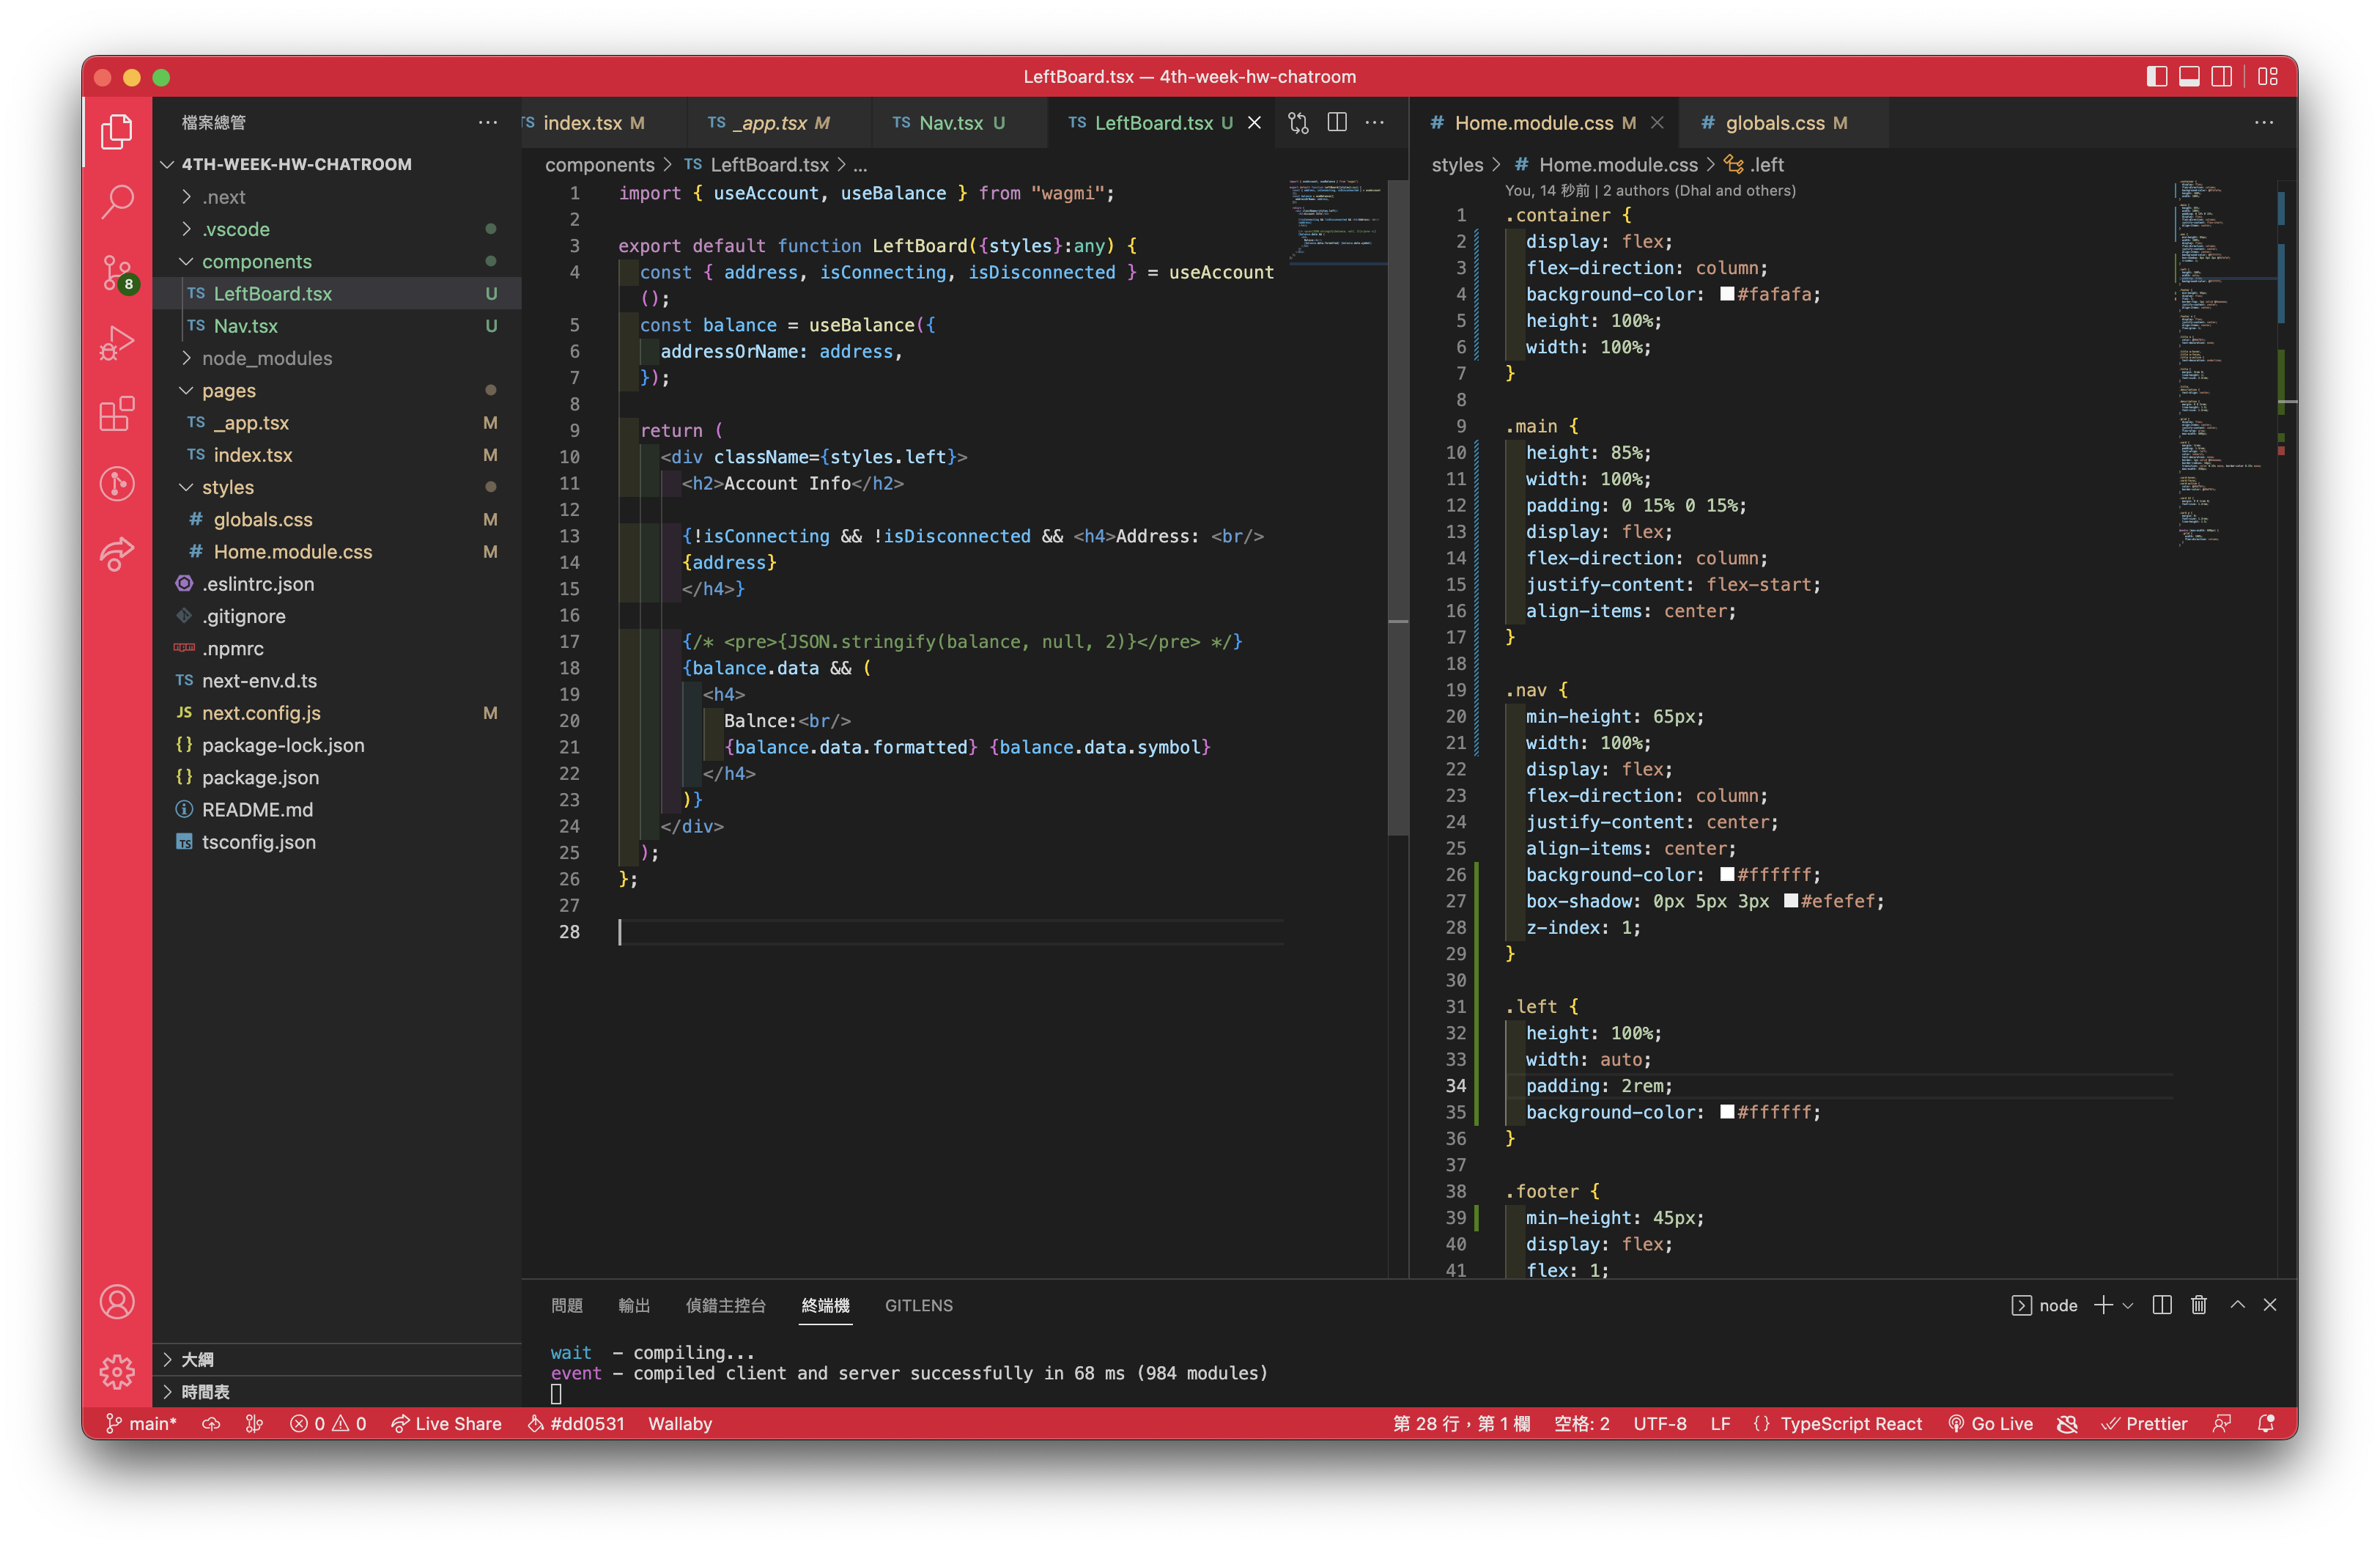Open Source Control view with 8 changes
Viewport: 2380px width, 1548px height.
point(117,272)
